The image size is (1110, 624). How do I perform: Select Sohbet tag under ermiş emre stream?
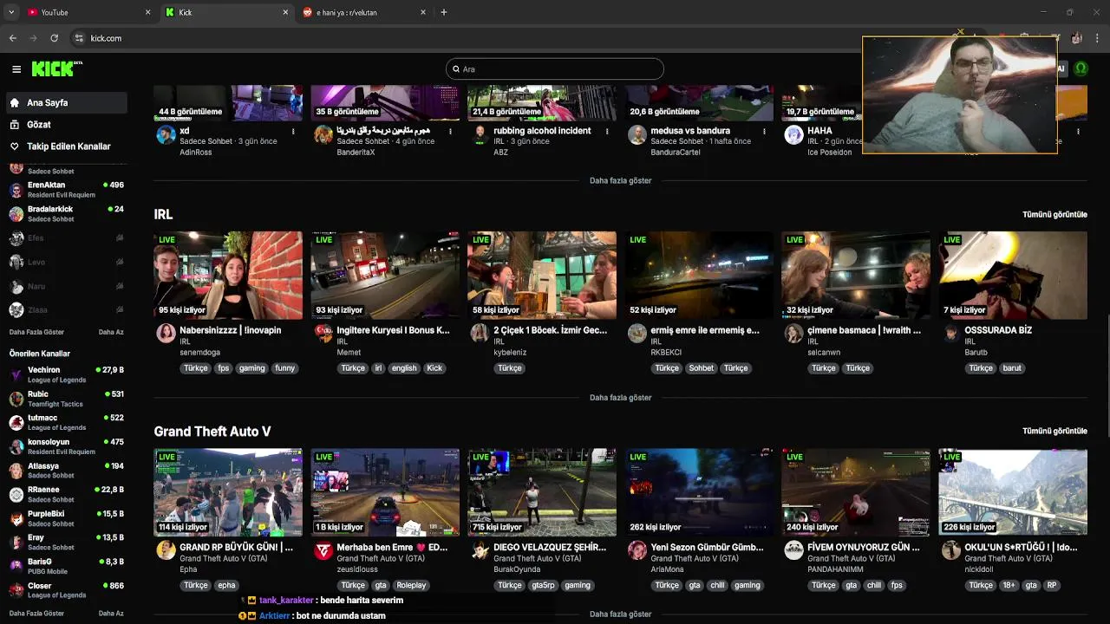702,368
